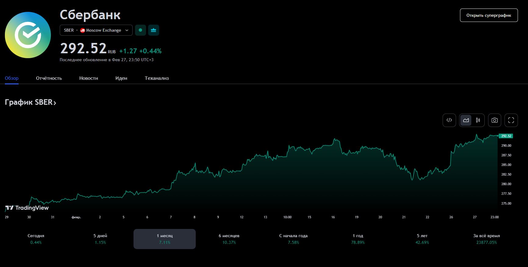This screenshot has width=528, height=267.
Task: Switch chart to area style
Action: click(466, 120)
